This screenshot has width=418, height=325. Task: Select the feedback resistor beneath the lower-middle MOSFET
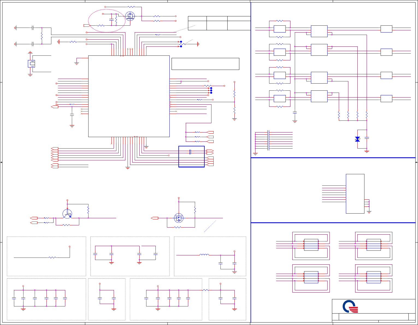[178, 227]
